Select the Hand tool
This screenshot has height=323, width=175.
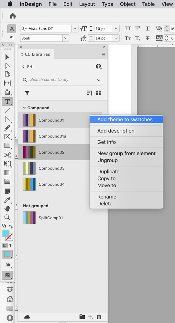[7, 209]
